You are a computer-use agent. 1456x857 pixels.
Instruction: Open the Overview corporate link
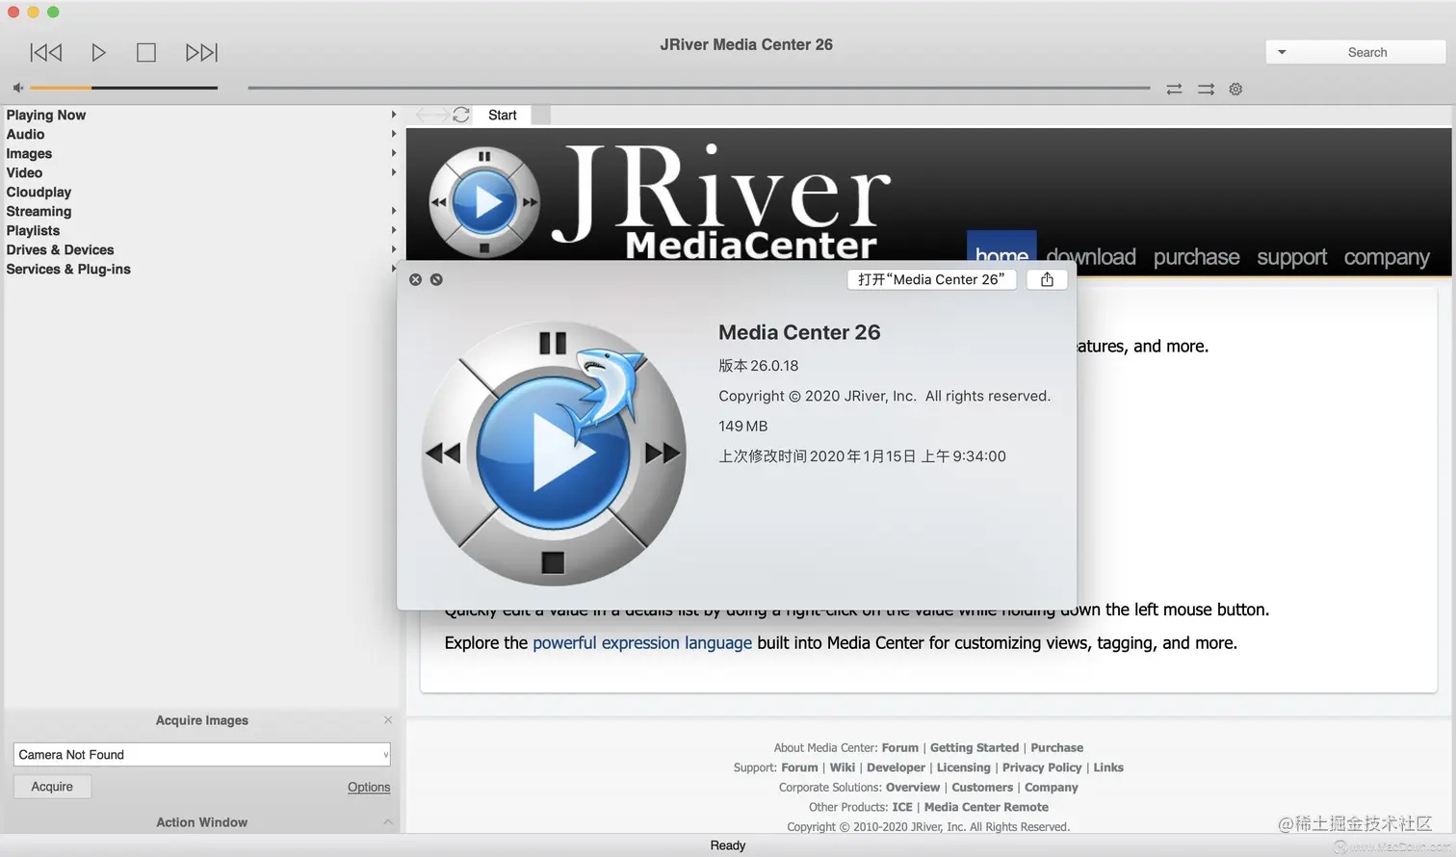(913, 787)
